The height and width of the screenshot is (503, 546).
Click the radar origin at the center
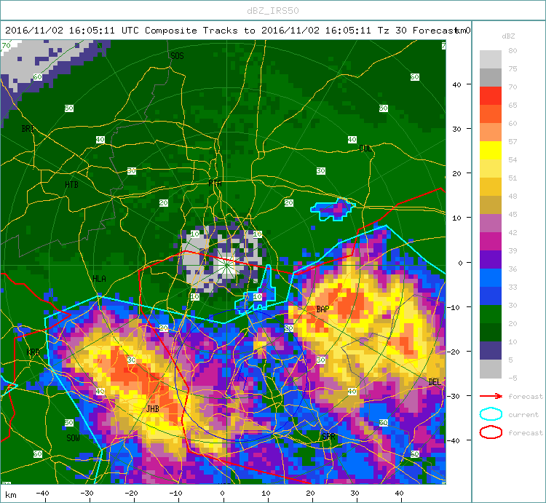click(226, 266)
